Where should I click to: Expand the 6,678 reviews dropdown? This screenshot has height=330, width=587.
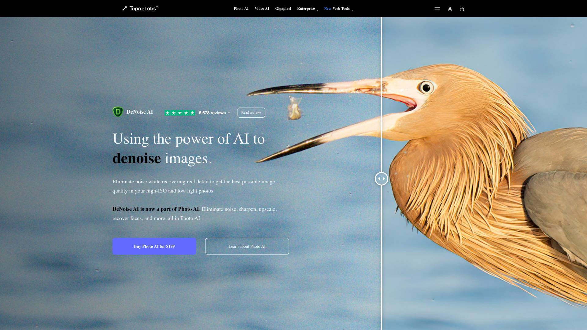(214, 113)
